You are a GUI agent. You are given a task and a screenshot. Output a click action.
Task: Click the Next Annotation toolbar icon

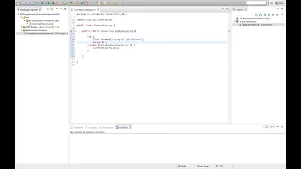99,3
